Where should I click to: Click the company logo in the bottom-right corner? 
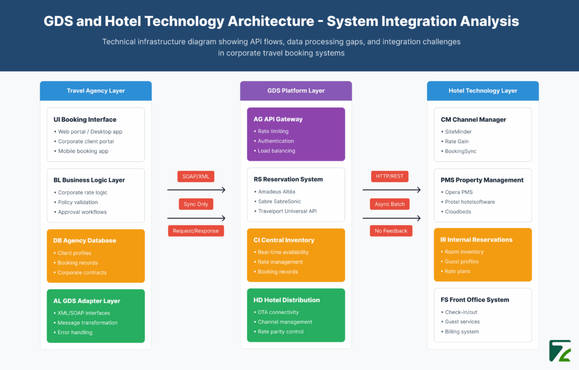pos(560,351)
